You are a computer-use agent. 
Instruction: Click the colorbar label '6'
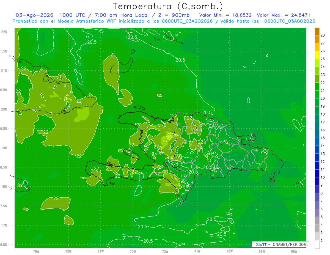tap(322, 209)
